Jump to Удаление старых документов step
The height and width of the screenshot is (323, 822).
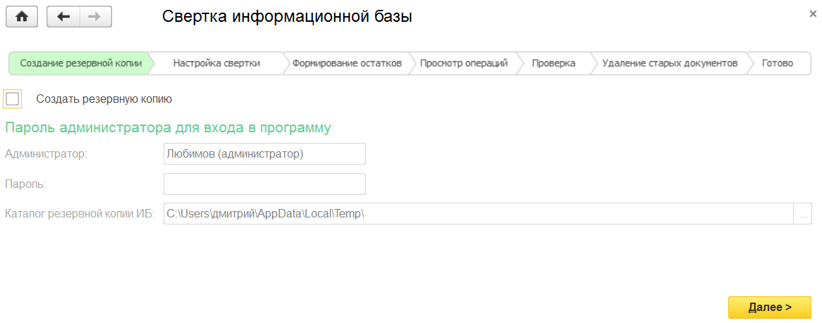tap(670, 63)
